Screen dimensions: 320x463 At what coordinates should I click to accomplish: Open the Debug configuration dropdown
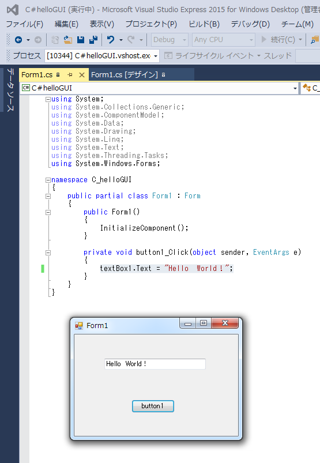click(170, 40)
